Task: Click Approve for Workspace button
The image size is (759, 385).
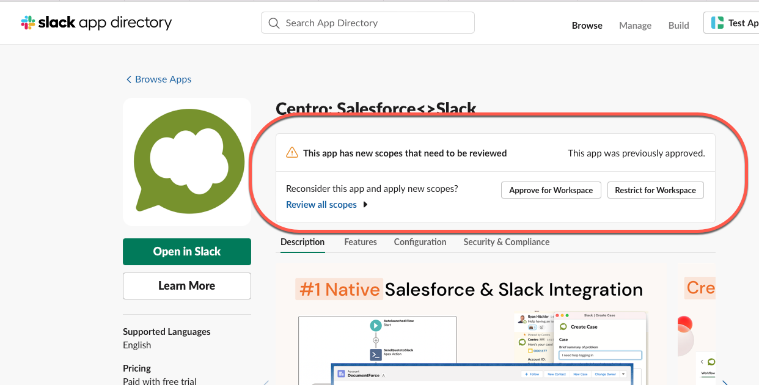Action: click(551, 190)
